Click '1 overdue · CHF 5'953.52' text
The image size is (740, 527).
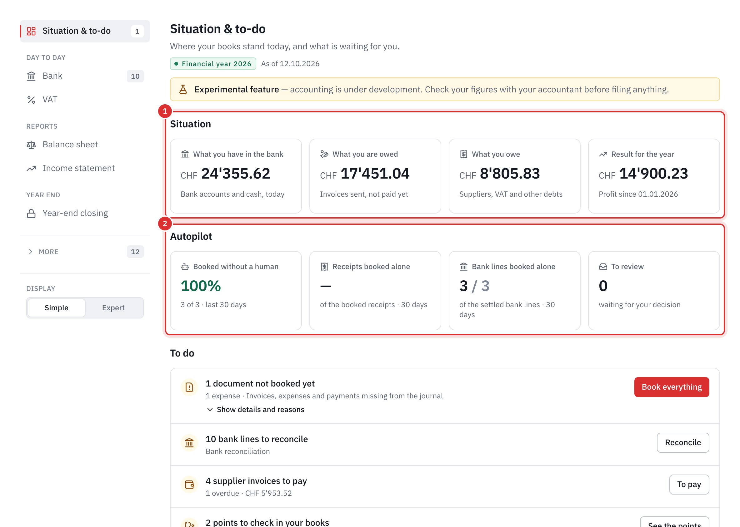pyautogui.click(x=249, y=493)
